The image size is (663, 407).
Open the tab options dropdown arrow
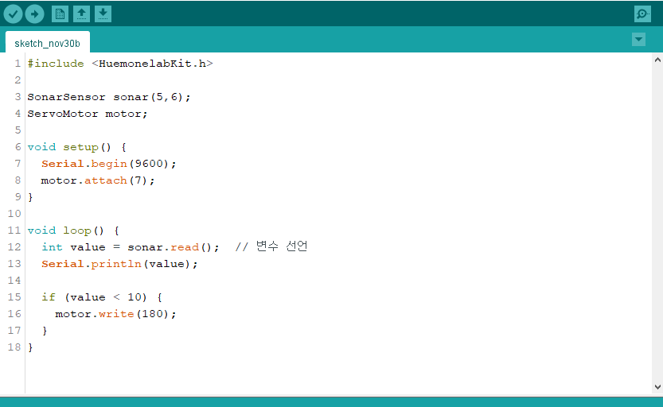click(x=638, y=39)
